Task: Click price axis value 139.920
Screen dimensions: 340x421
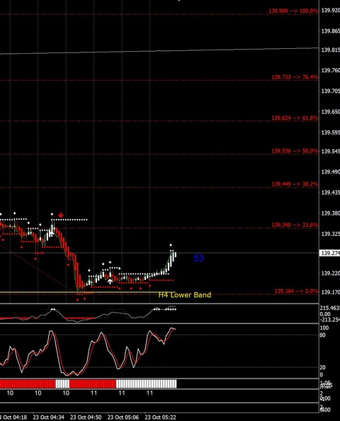Action: [330, 11]
